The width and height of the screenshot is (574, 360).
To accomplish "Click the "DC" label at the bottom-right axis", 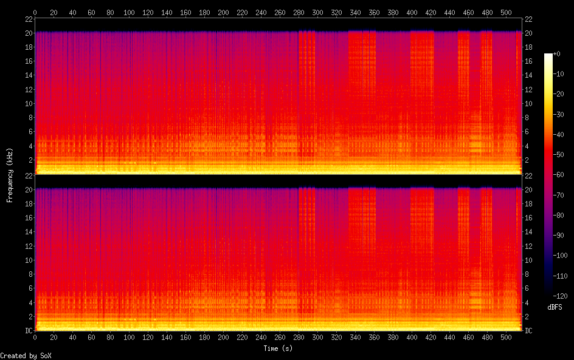I will pyautogui.click(x=529, y=331).
